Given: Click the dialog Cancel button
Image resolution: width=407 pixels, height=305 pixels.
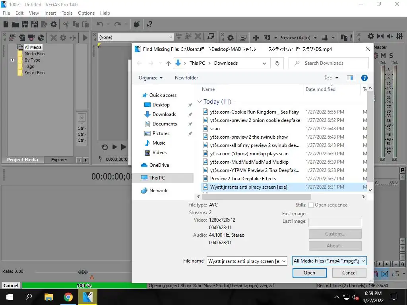Looking at the screenshot, I should [x=349, y=273].
